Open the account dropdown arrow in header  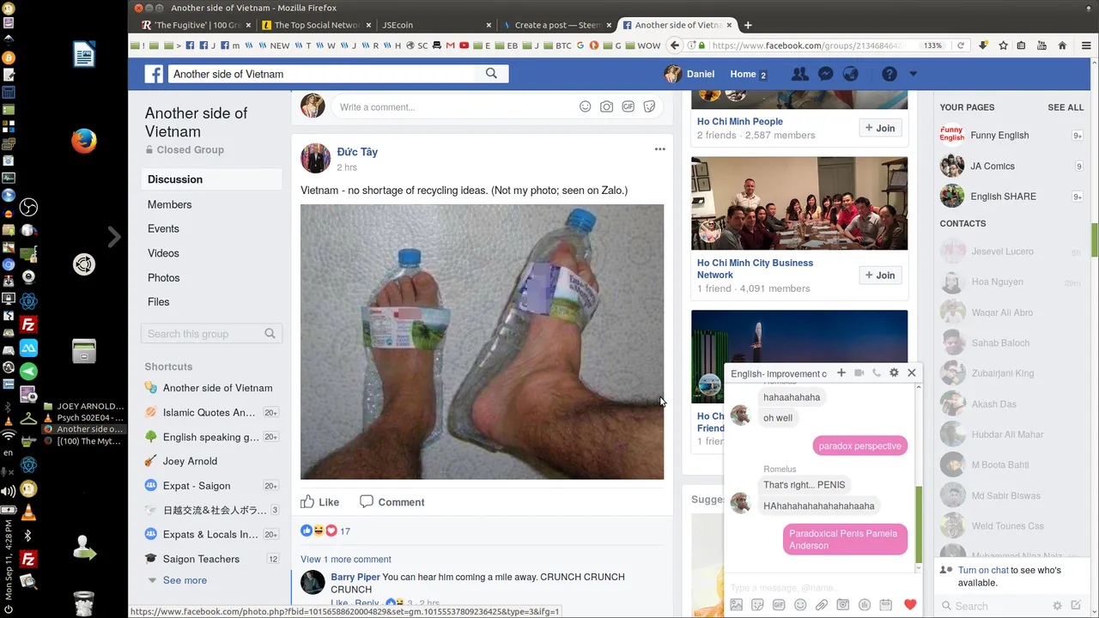pos(913,74)
